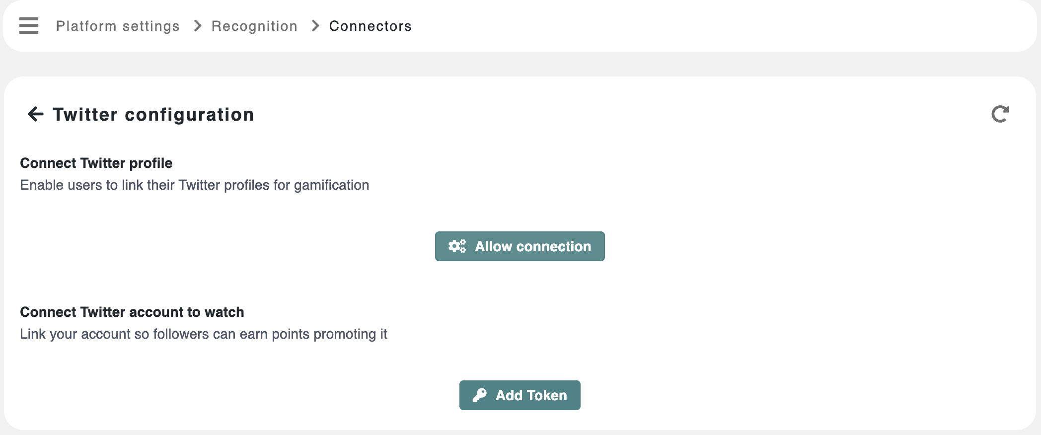Select the Connectors breadcrumb item

point(371,26)
